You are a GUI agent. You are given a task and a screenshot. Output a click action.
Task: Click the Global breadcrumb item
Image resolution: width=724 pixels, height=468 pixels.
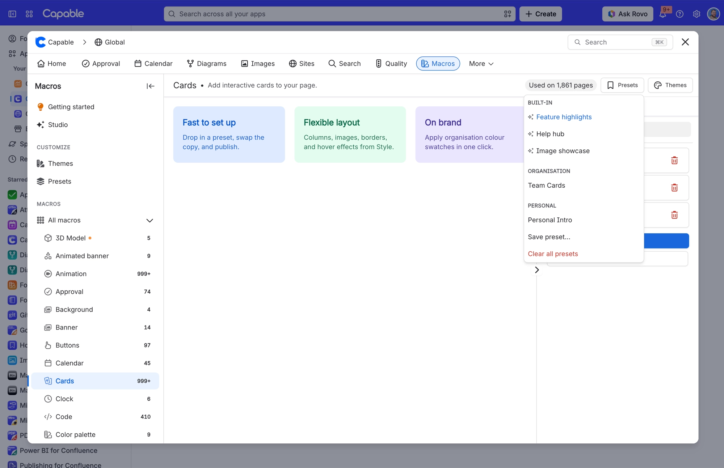[110, 42]
